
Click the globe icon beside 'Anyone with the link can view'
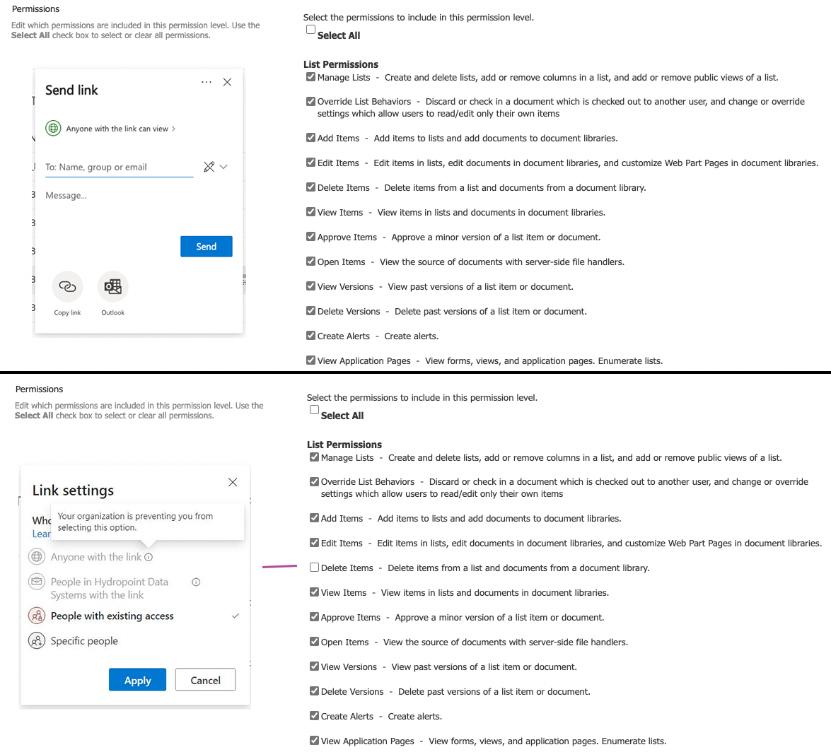[x=53, y=128]
